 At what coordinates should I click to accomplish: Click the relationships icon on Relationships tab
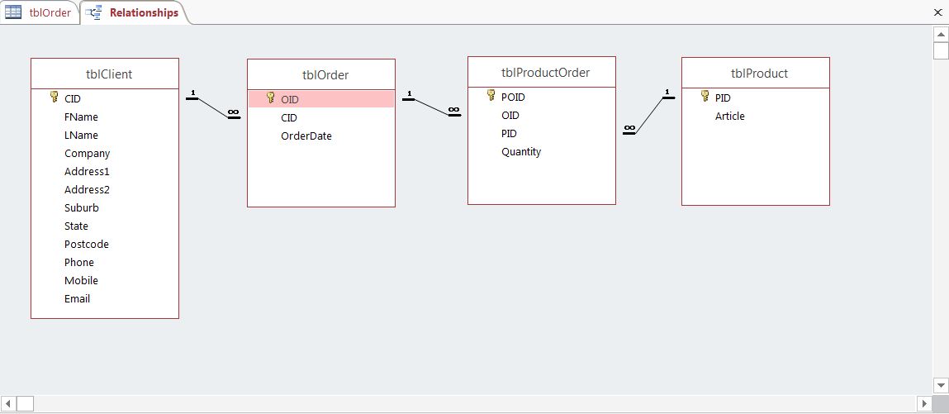point(93,12)
